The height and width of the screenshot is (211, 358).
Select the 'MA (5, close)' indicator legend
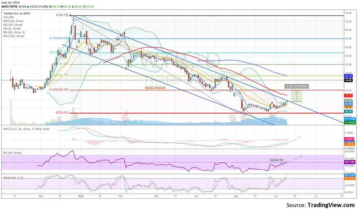pos(12,28)
